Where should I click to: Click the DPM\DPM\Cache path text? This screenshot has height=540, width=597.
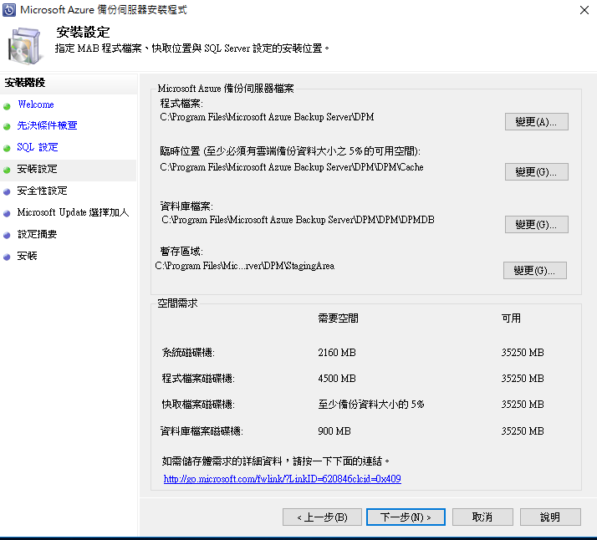coord(292,167)
